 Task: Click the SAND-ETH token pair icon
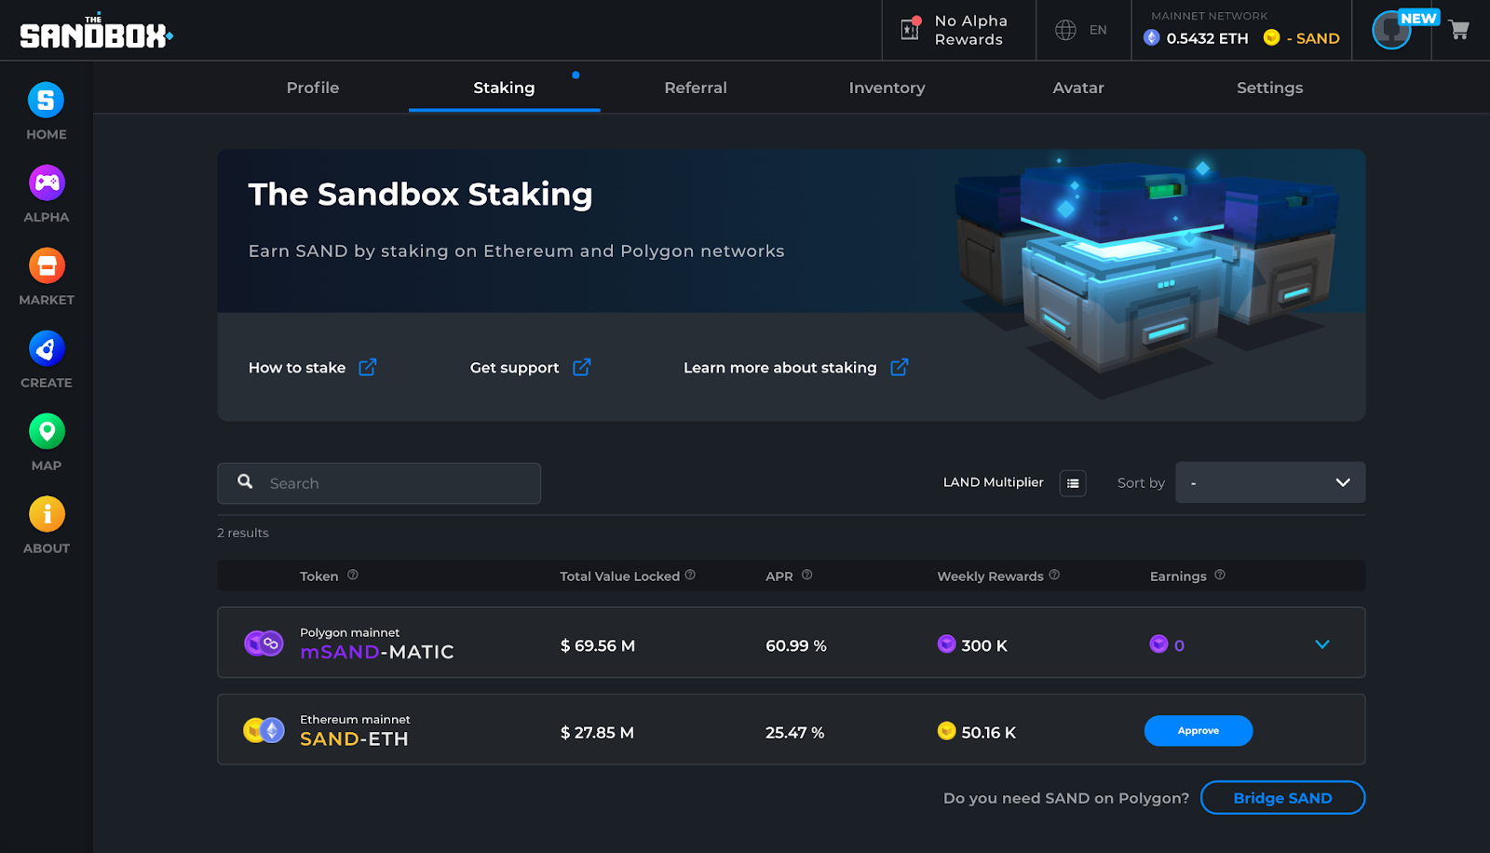point(264,730)
